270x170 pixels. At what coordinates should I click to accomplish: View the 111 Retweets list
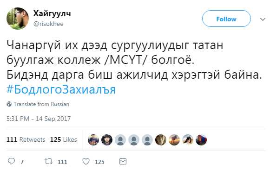tap(26, 139)
